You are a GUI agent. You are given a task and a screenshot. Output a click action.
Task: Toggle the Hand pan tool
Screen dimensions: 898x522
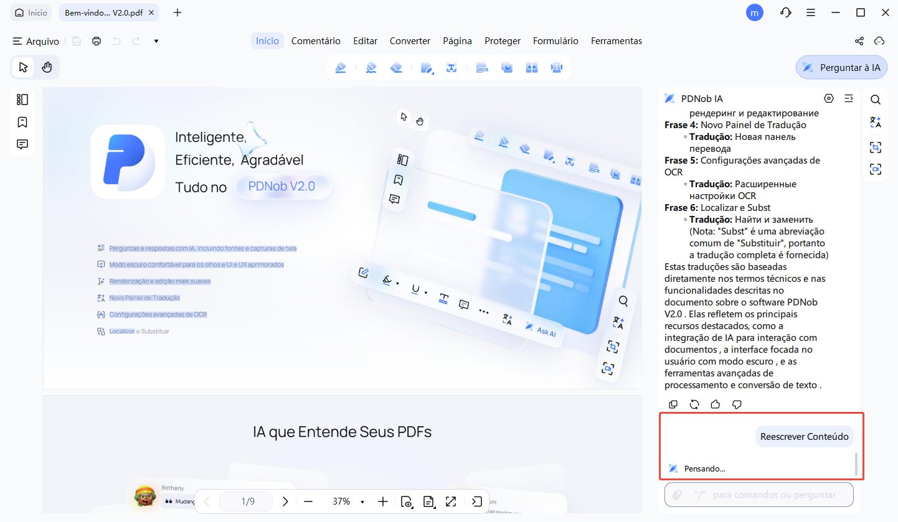(x=47, y=67)
